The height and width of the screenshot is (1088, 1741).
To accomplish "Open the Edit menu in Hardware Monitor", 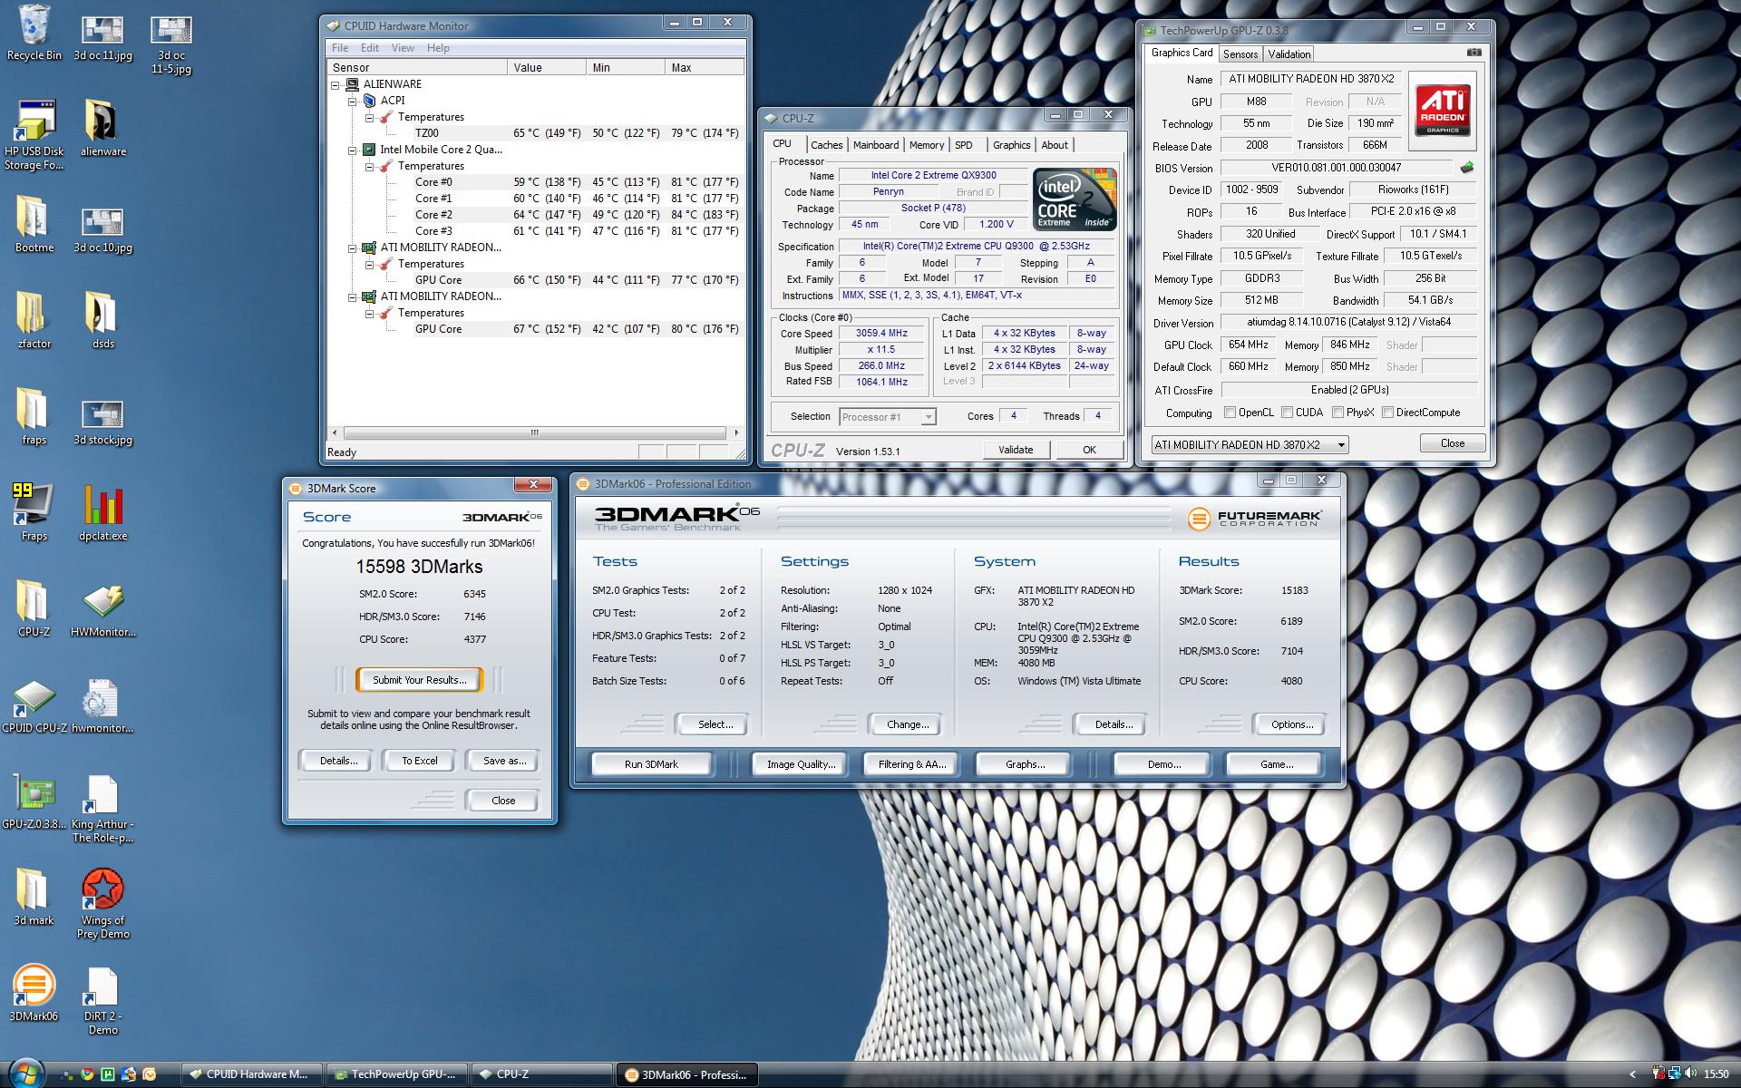I will [370, 48].
